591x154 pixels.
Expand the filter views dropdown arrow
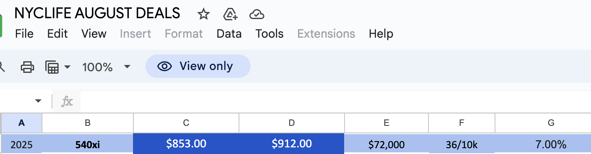coord(67,67)
